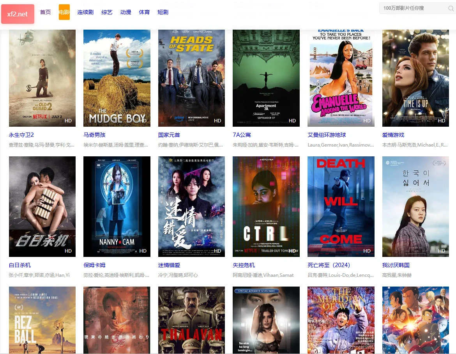The image size is (456, 354).
Task: Open the CTRL movie poster
Action: (266, 207)
